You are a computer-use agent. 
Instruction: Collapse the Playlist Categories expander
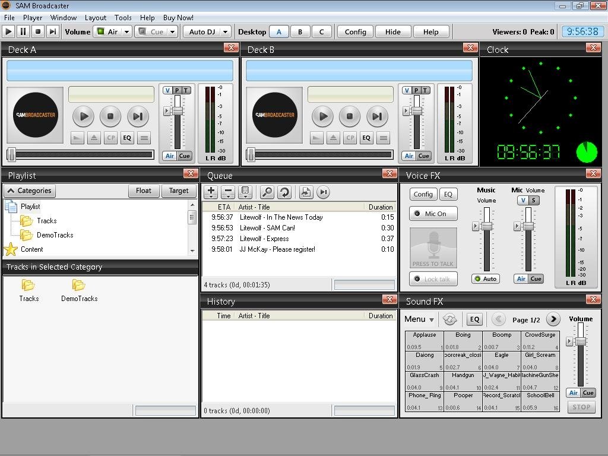tap(30, 191)
